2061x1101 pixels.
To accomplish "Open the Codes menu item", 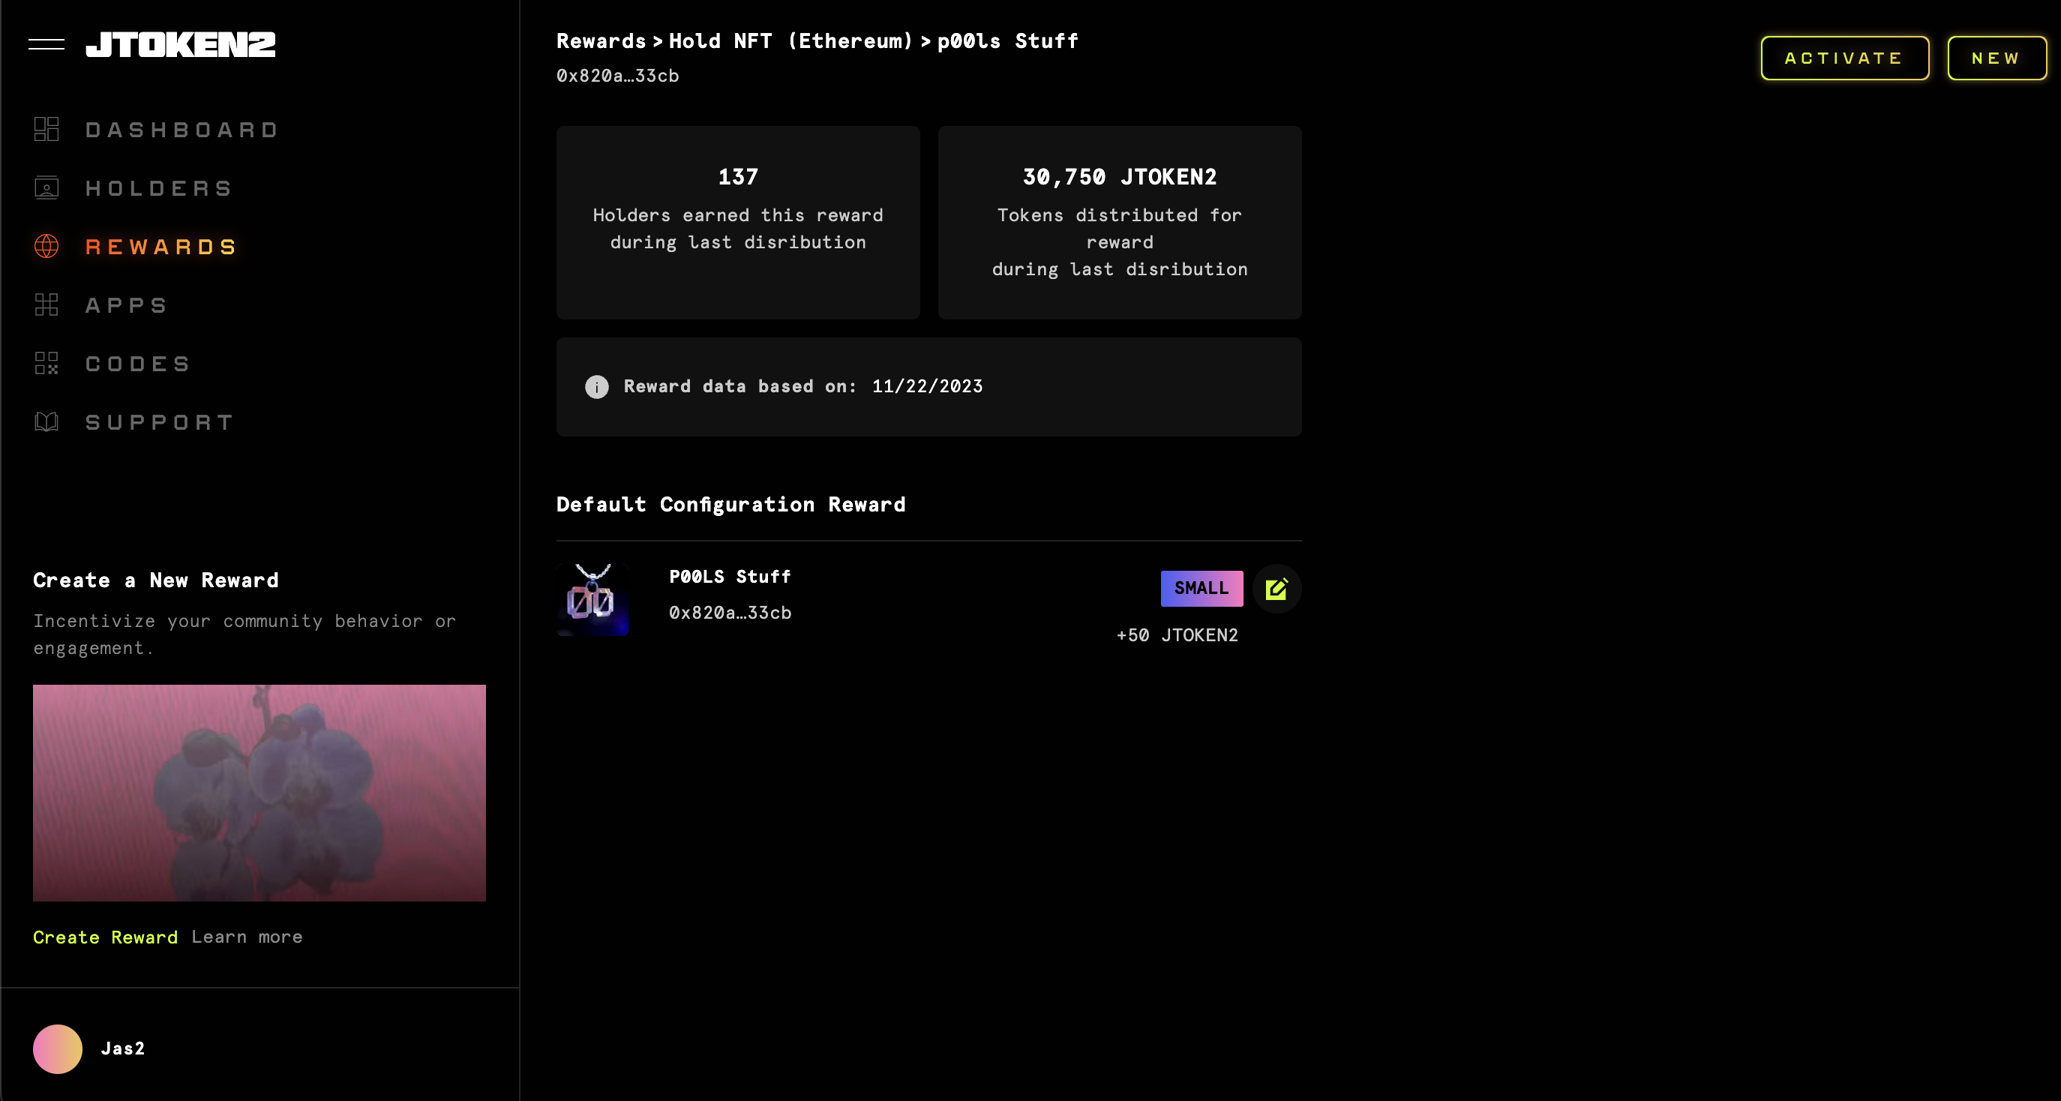I will click(x=137, y=363).
